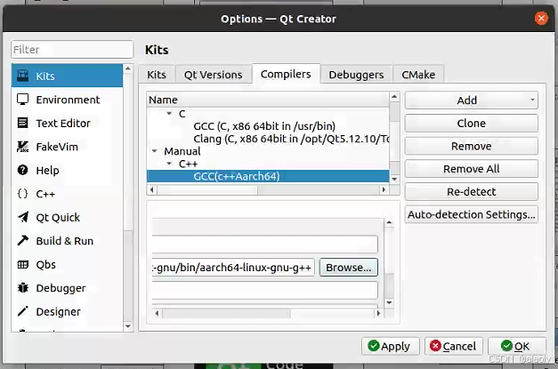
Task: Select the Qt Quick paper-plane icon
Action: coord(23,217)
